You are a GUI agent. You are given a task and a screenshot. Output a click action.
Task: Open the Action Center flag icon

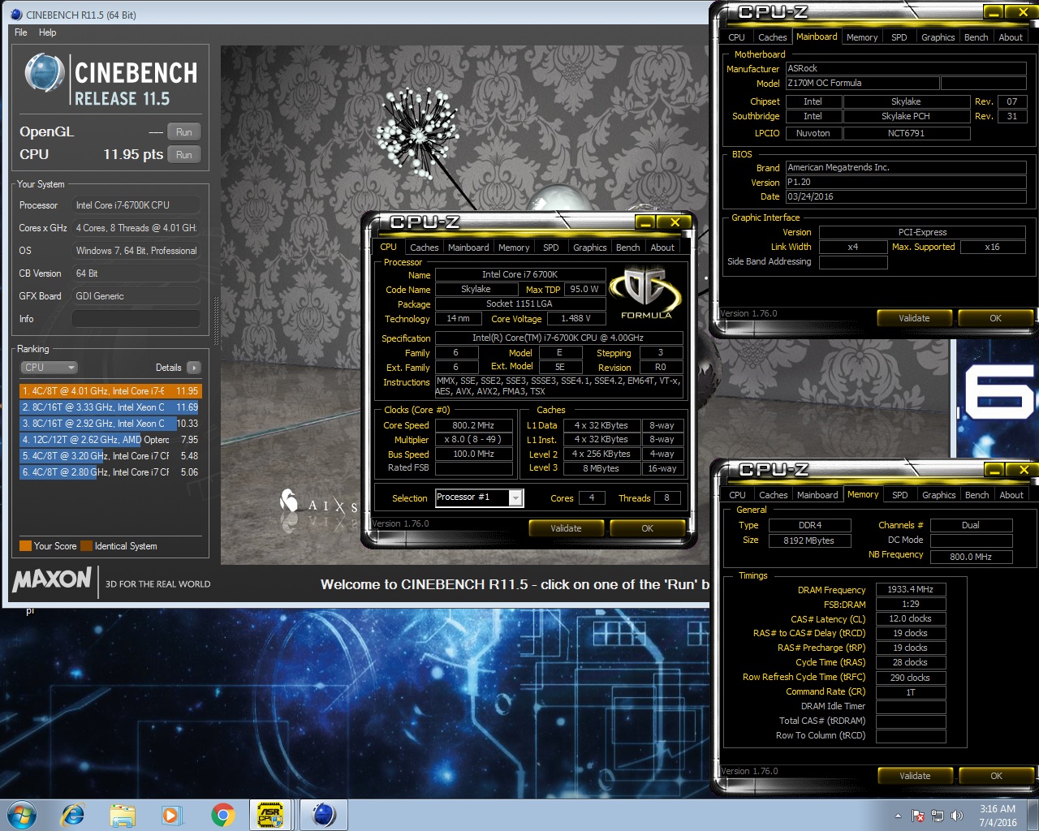click(x=918, y=816)
